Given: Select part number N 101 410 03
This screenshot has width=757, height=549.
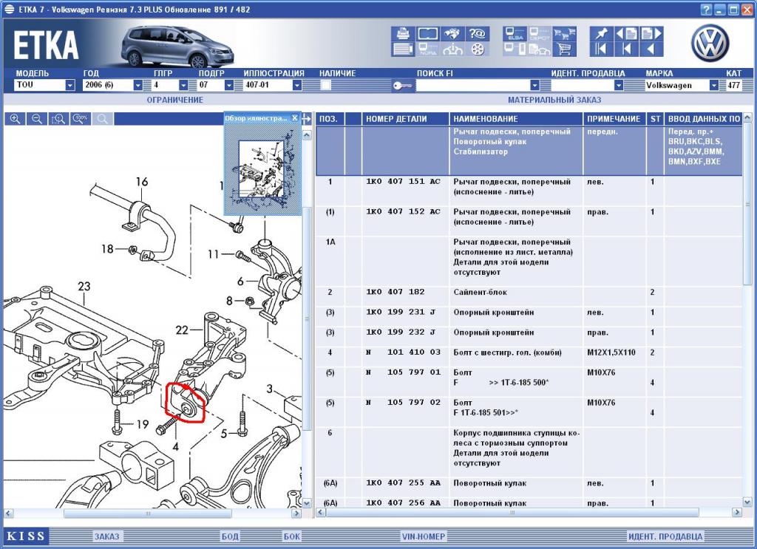Looking at the screenshot, I should pos(403,352).
